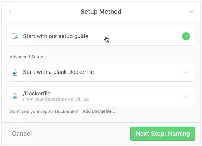
Task: Close the Setup Method dialog
Action: tap(191, 12)
